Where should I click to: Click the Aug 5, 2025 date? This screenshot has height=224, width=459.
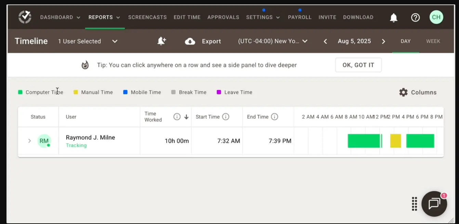(354, 41)
